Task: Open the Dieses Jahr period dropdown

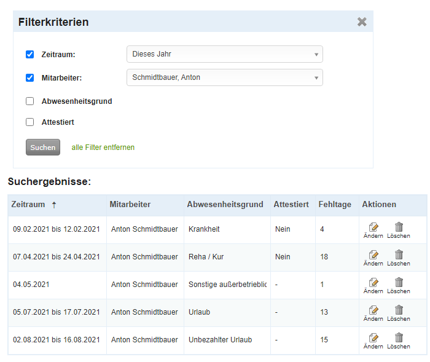Action: (x=225, y=54)
